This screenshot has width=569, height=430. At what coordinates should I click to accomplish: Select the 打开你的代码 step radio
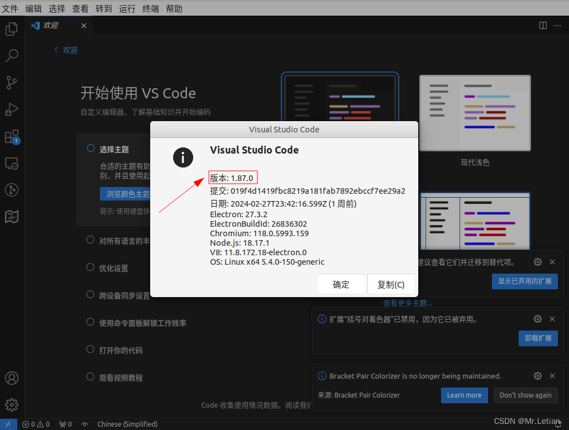pos(90,350)
